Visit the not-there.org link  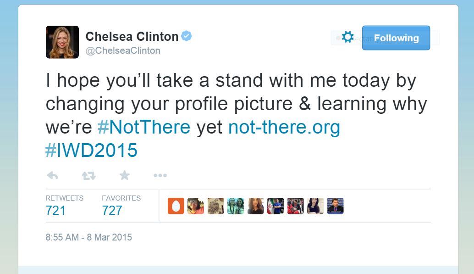(284, 127)
